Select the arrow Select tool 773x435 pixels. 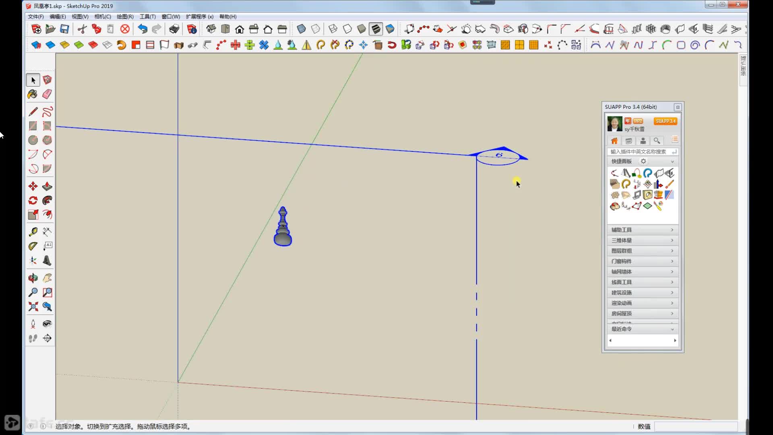pos(33,80)
